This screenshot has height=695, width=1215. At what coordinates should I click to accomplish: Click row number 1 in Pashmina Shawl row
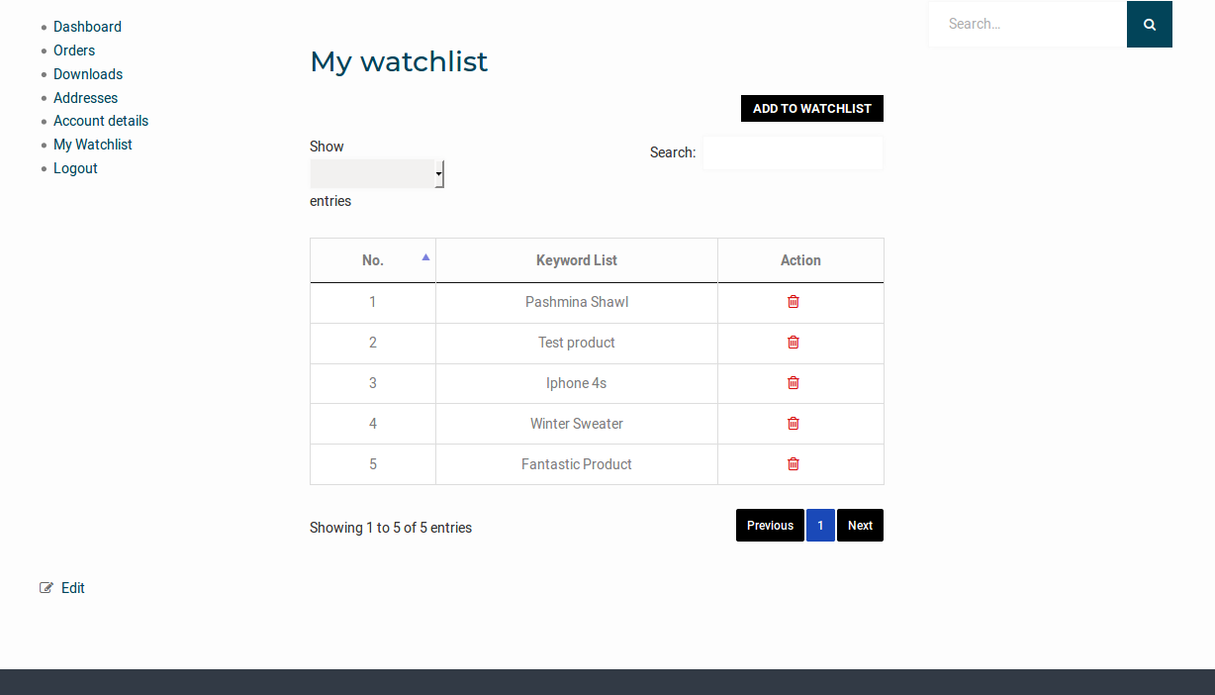373,302
